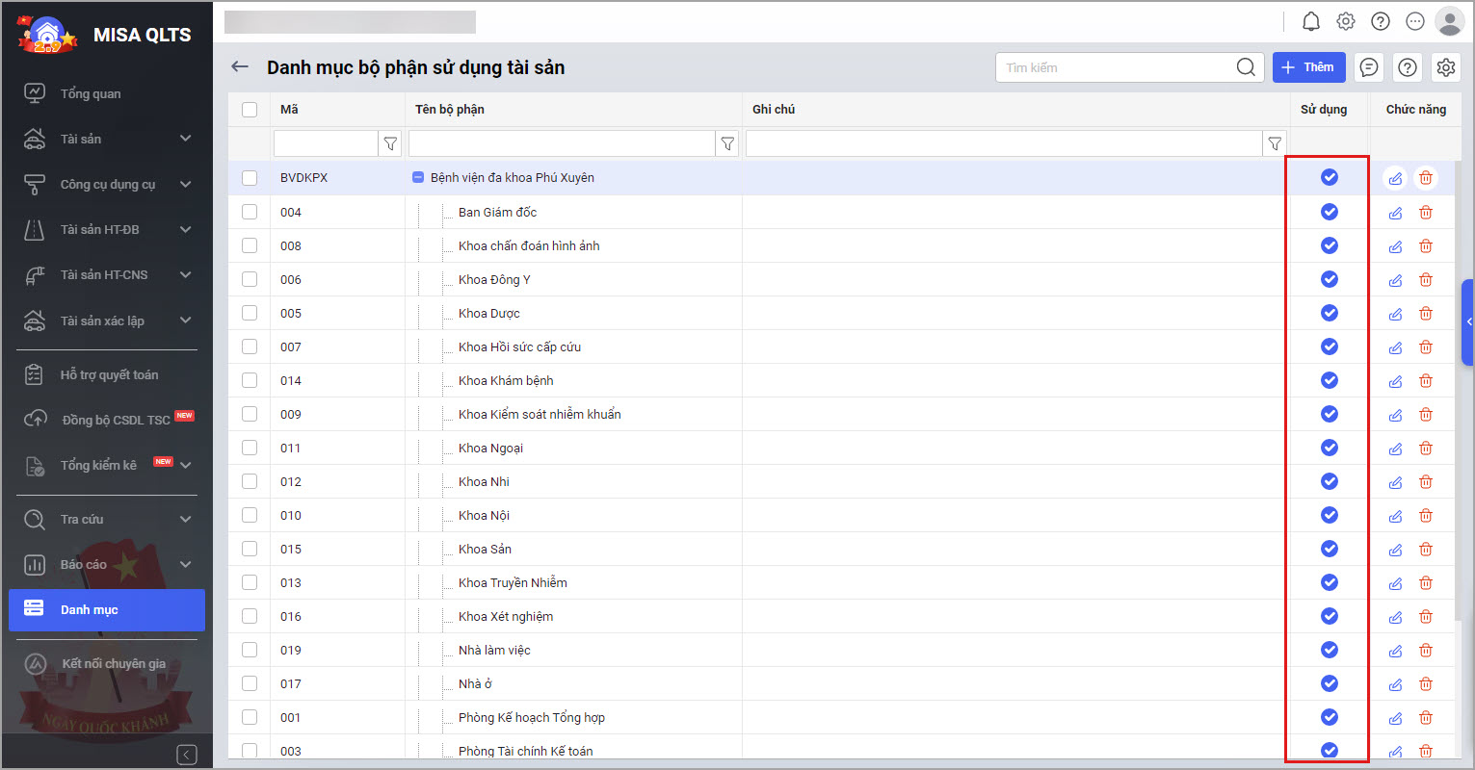The image size is (1475, 770).
Task: Toggle the Sử dụng status for Khoa Nội
Action: (x=1330, y=515)
